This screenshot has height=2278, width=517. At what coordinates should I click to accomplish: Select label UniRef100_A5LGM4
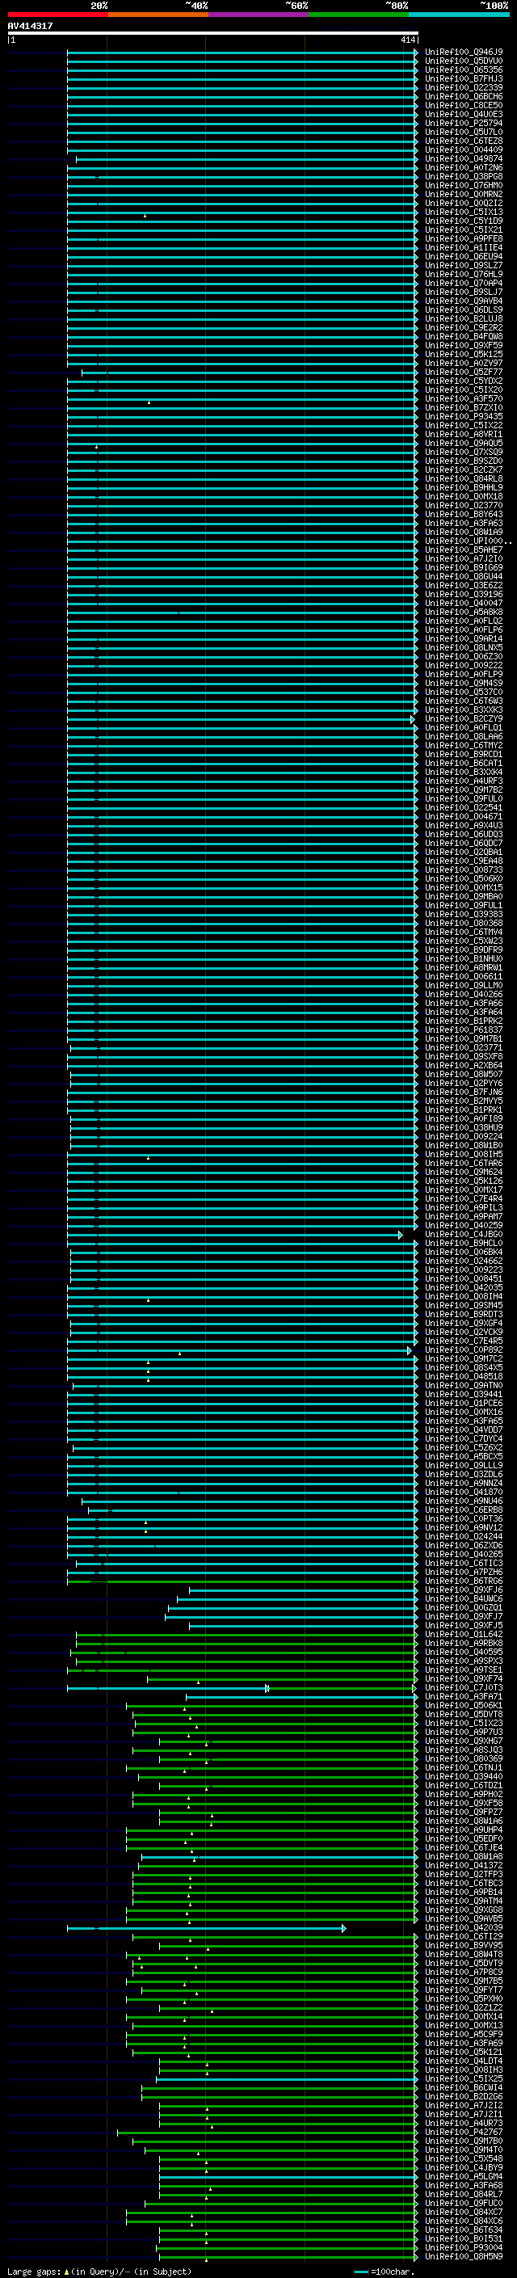coord(463,2176)
